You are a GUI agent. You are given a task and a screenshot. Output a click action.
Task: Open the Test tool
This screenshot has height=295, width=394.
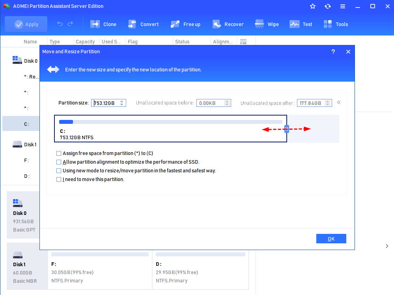(x=301, y=24)
